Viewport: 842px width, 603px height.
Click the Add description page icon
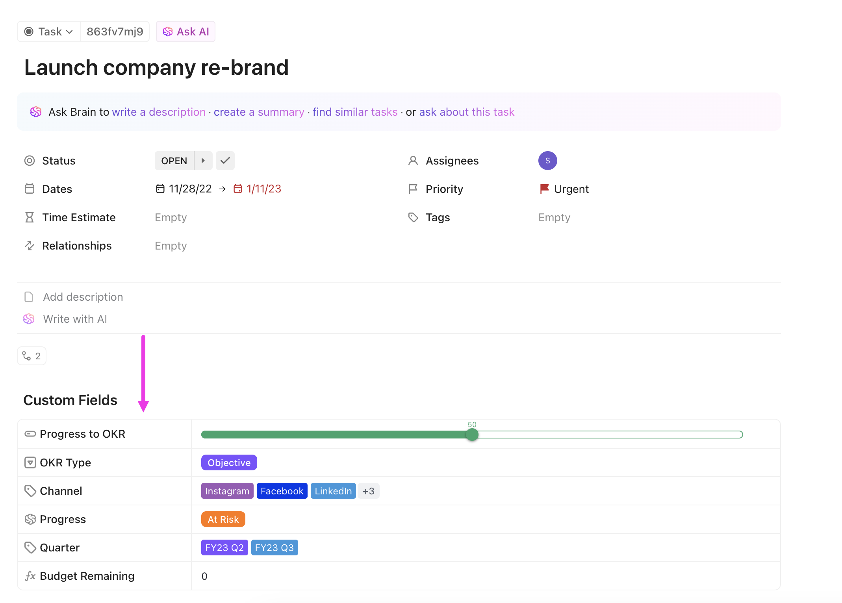[x=29, y=297]
